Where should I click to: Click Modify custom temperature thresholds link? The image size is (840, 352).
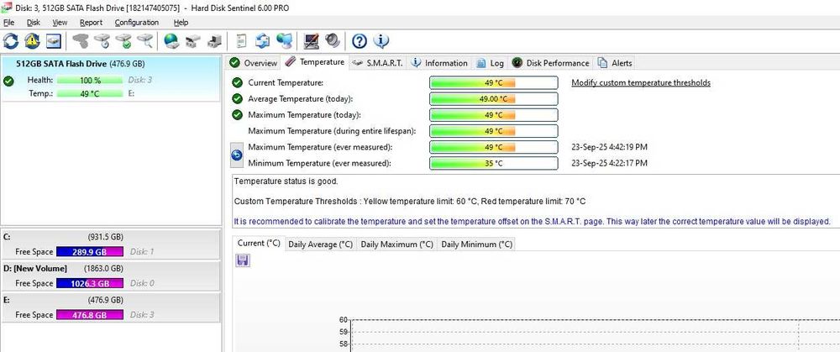coord(641,83)
